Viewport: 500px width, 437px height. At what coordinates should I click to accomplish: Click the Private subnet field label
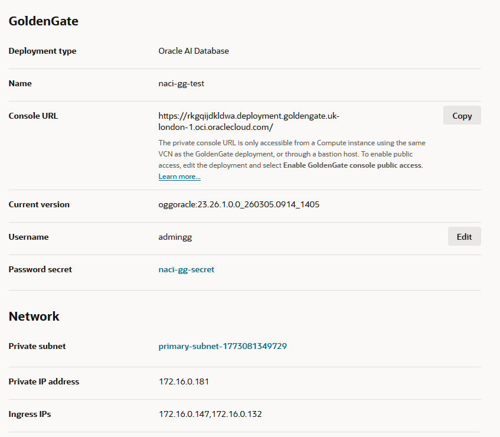pyautogui.click(x=37, y=346)
